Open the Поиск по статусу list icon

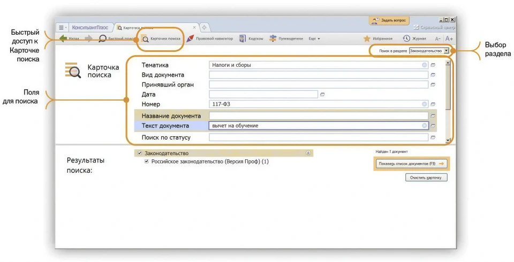point(433,137)
